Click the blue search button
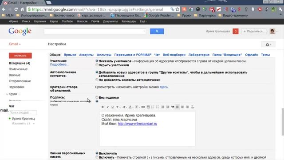The width and height of the screenshot is (284, 160). coord(157,31)
